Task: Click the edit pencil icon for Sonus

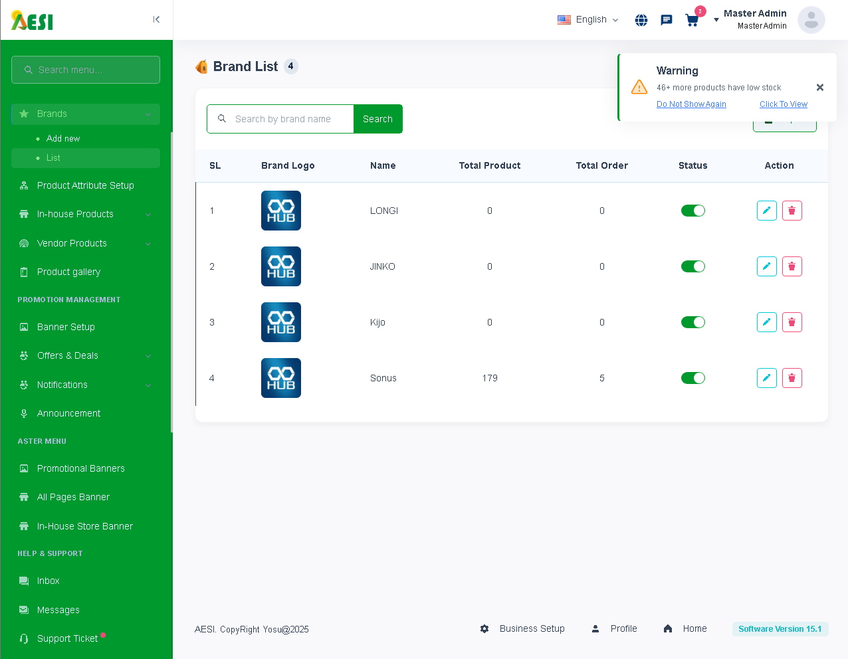Action: (x=766, y=378)
